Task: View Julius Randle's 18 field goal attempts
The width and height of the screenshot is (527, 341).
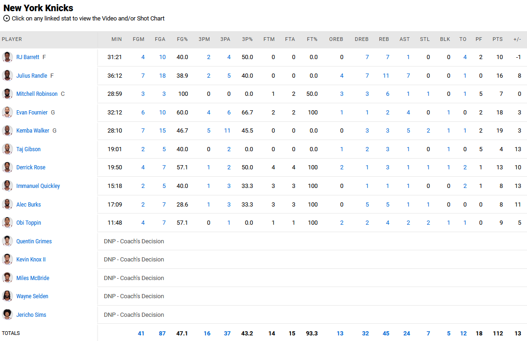Action: pos(162,76)
